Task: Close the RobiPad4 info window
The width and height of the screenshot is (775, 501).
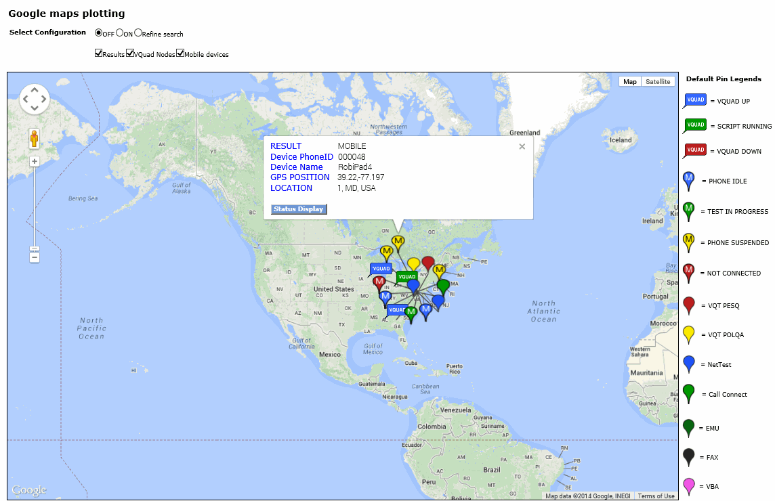Action: click(x=522, y=147)
